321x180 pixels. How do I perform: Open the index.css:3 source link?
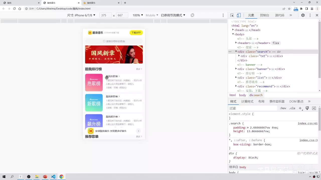click(x=308, y=140)
